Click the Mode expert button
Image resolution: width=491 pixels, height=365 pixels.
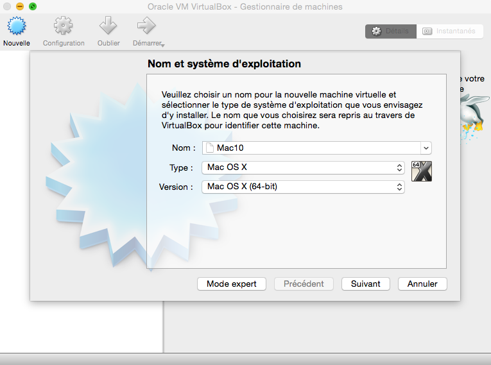click(232, 284)
